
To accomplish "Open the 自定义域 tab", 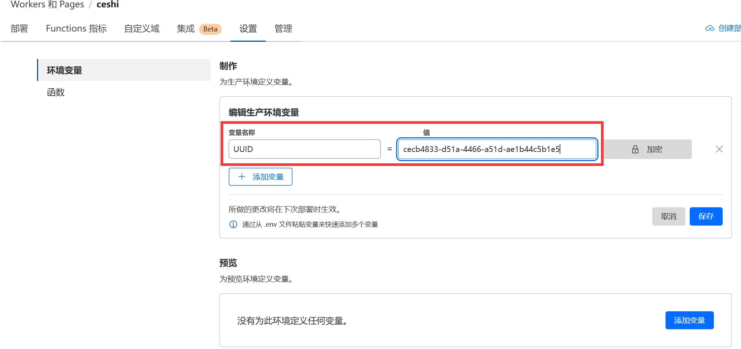I will [x=142, y=29].
